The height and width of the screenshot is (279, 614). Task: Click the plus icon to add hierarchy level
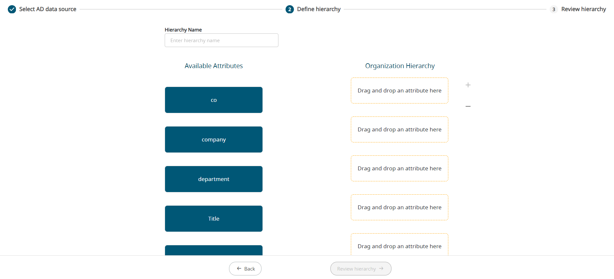[468, 85]
